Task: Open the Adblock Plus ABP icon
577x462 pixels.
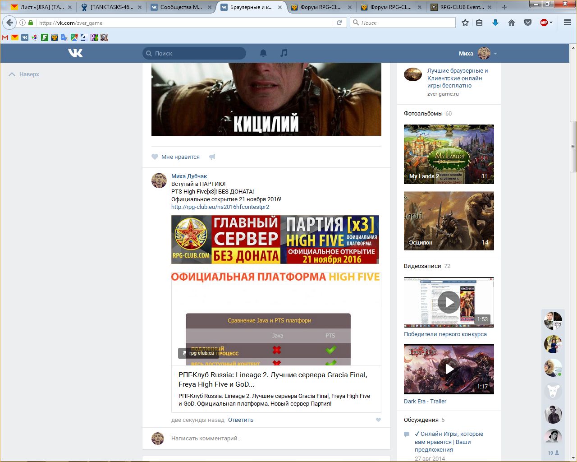Action: click(x=544, y=23)
